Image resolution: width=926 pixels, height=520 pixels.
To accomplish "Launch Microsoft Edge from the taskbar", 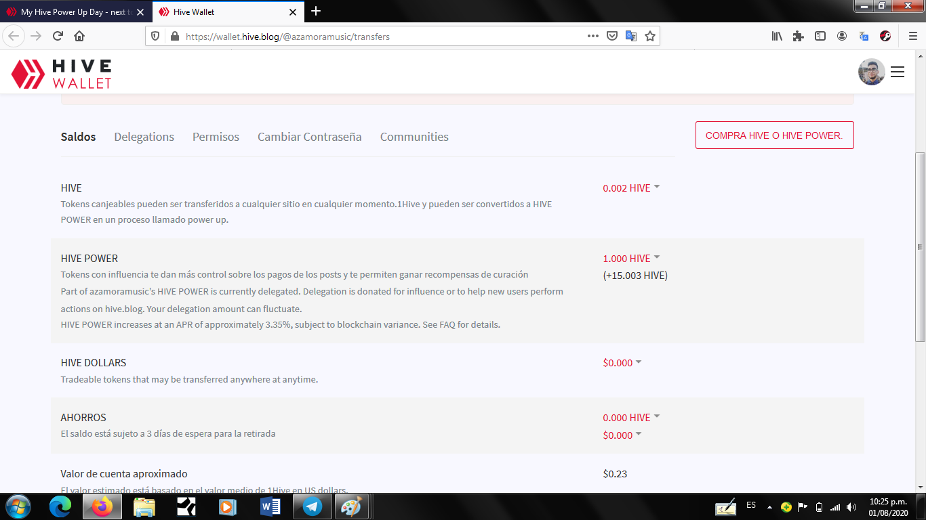I will pyautogui.click(x=60, y=506).
